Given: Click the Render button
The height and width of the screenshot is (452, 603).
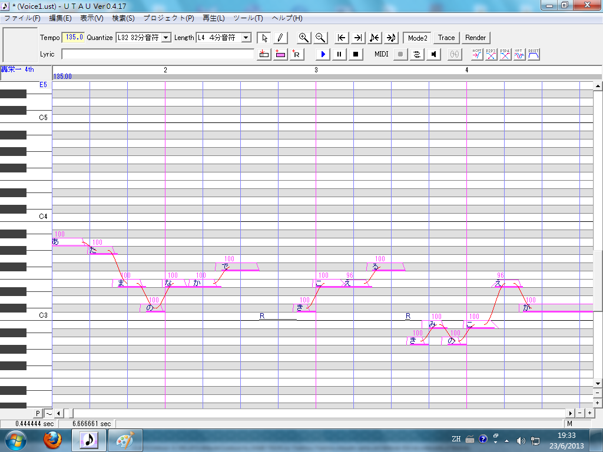Looking at the screenshot, I should (475, 38).
